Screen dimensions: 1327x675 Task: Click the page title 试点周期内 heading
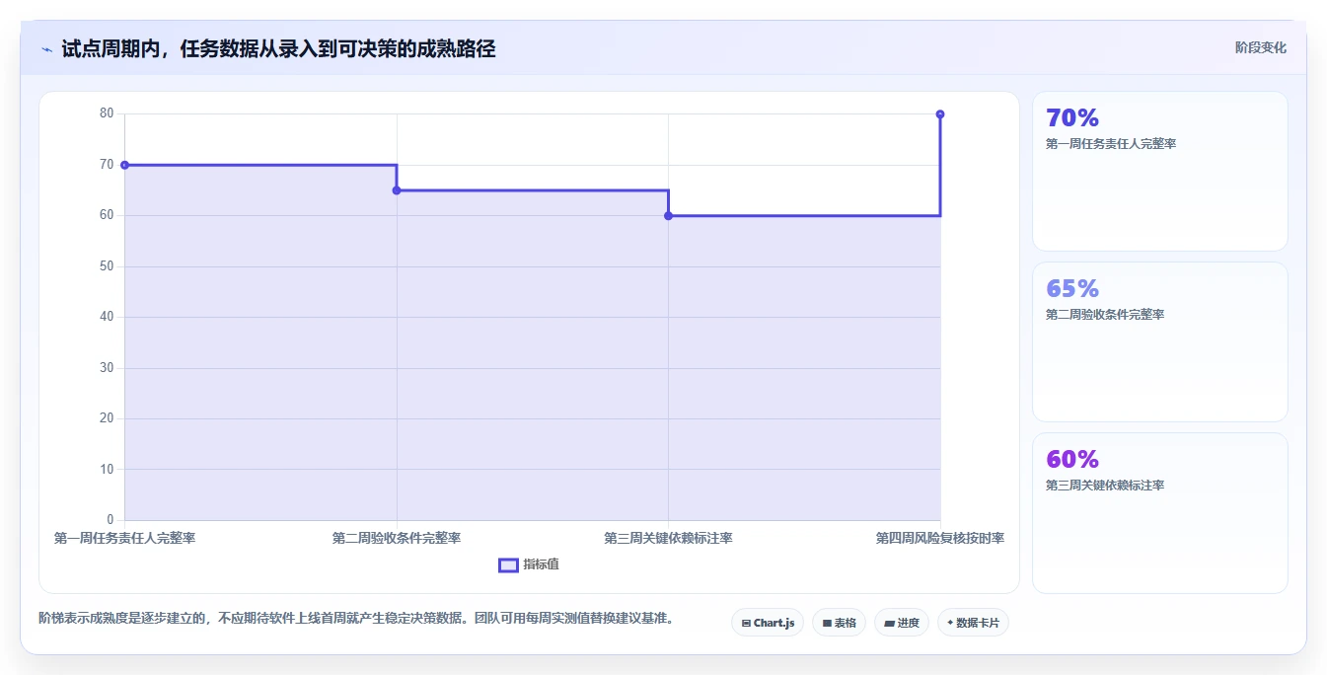click(278, 48)
